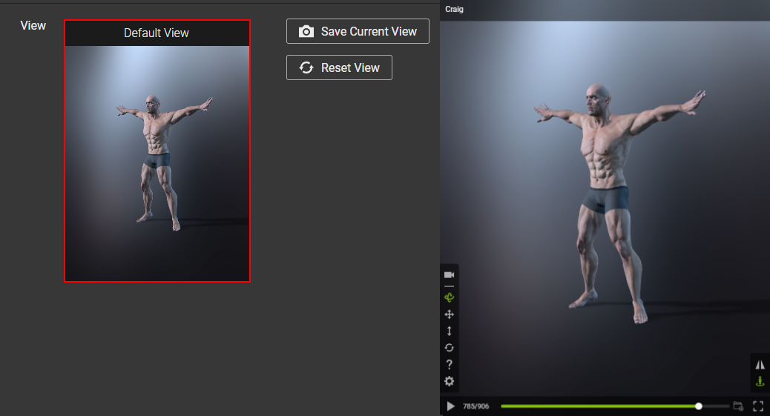Click the Reset View button
Viewport: 770px width, 416px height.
coord(339,67)
